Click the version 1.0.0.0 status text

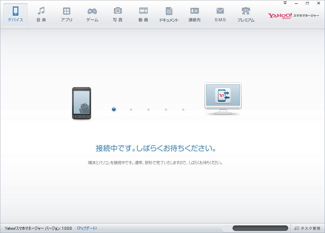pos(38,228)
